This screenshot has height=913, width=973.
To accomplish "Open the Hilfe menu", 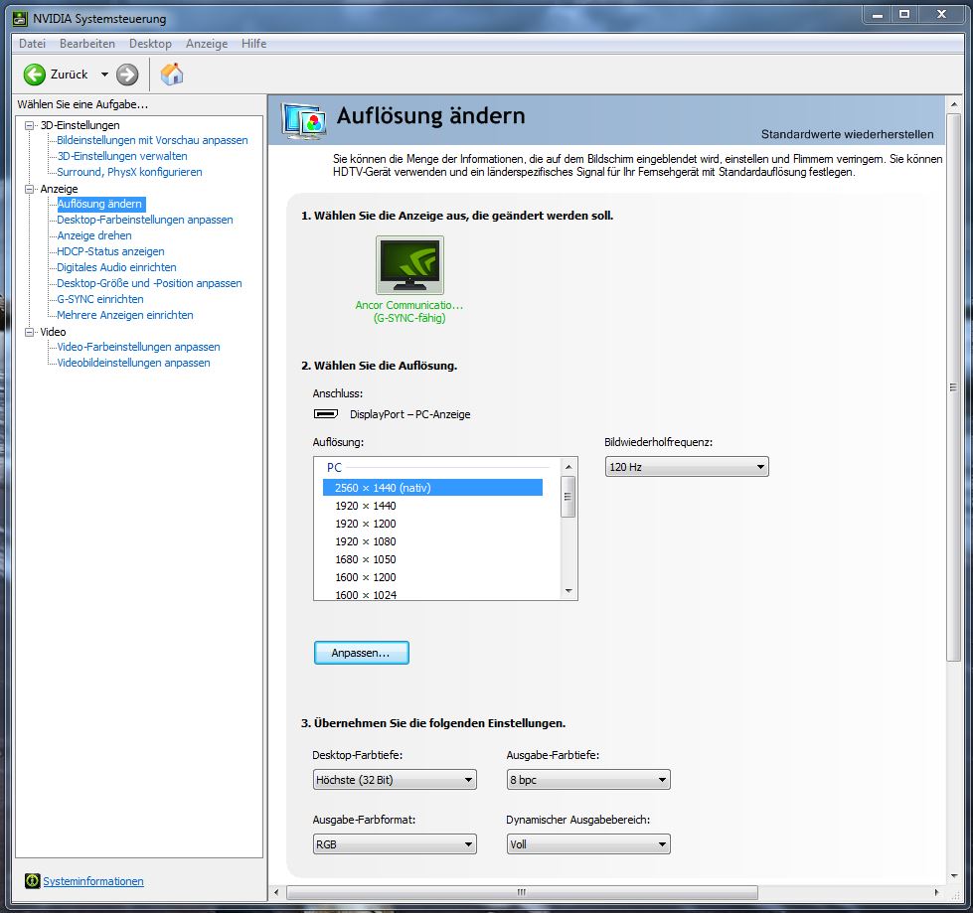I will click(253, 44).
